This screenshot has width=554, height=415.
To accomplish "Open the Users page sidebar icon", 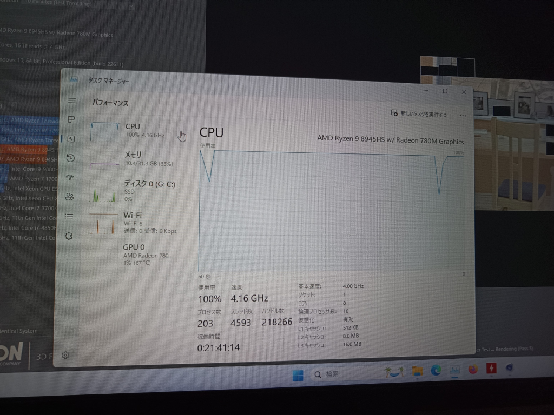I will [69, 197].
